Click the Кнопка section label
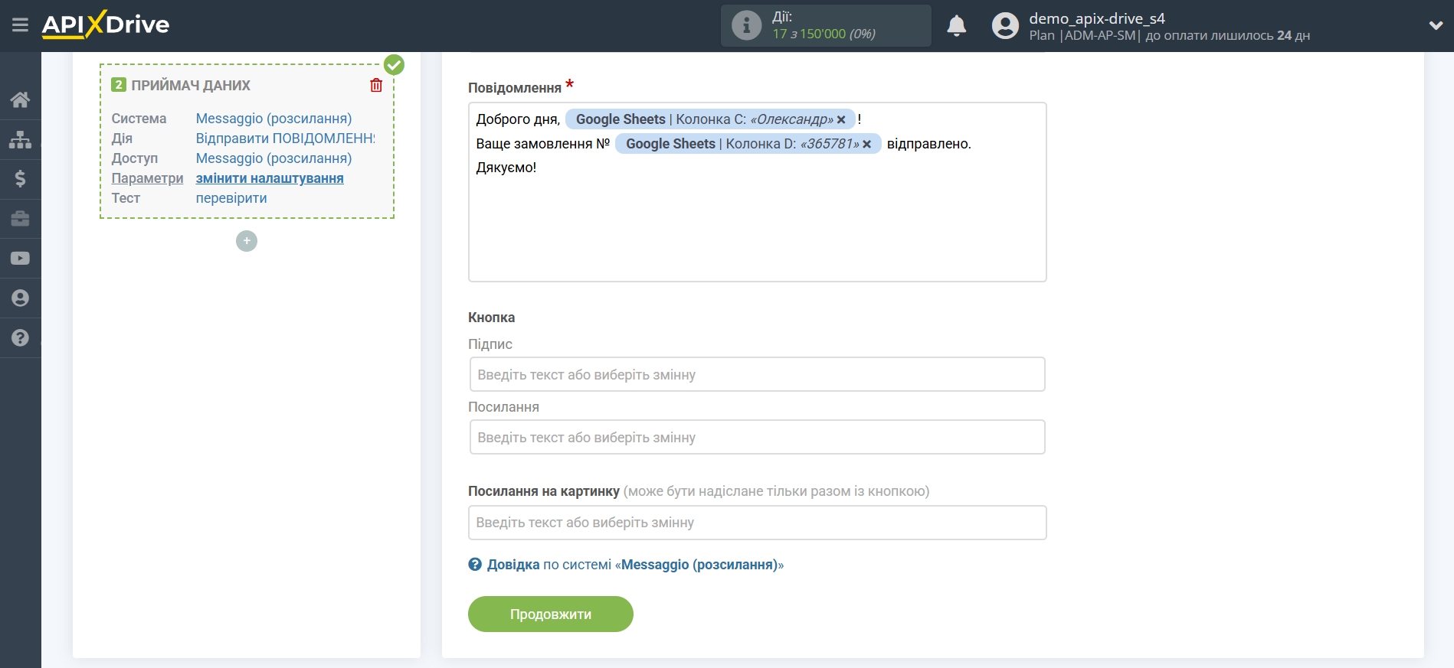Screen dimensions: 1454x668 pos(492,318)
